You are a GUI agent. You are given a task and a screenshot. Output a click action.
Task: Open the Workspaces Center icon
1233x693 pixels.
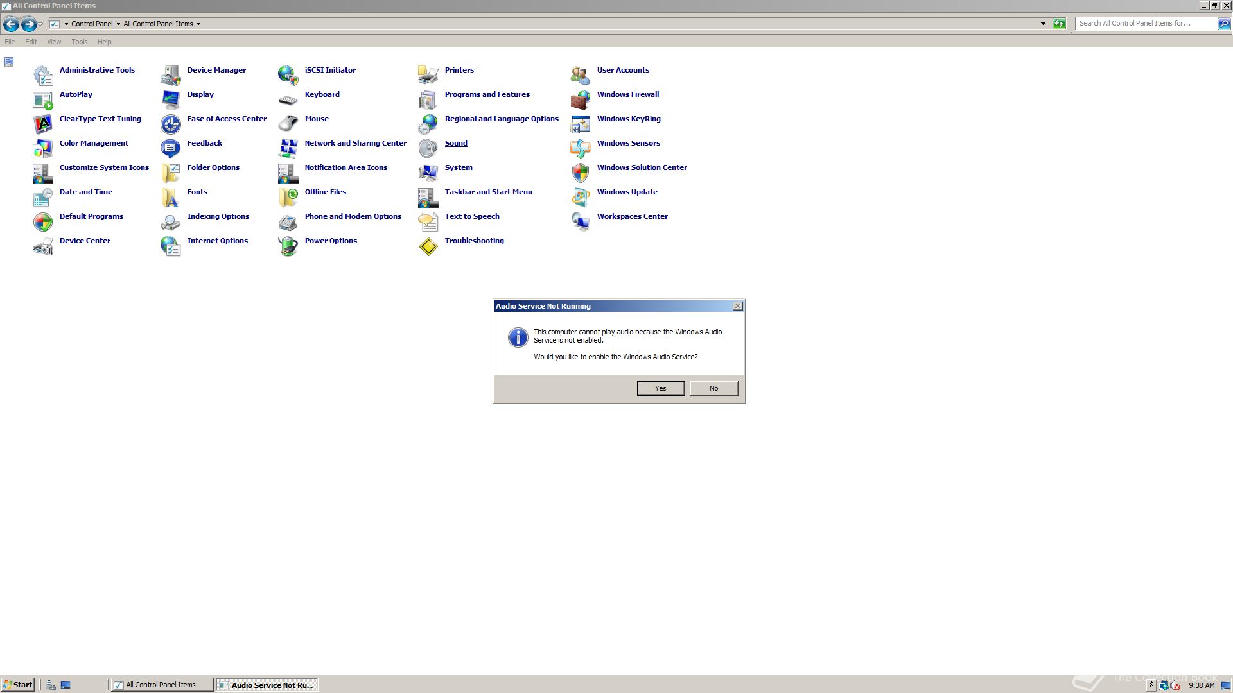(x=581, y=221)
